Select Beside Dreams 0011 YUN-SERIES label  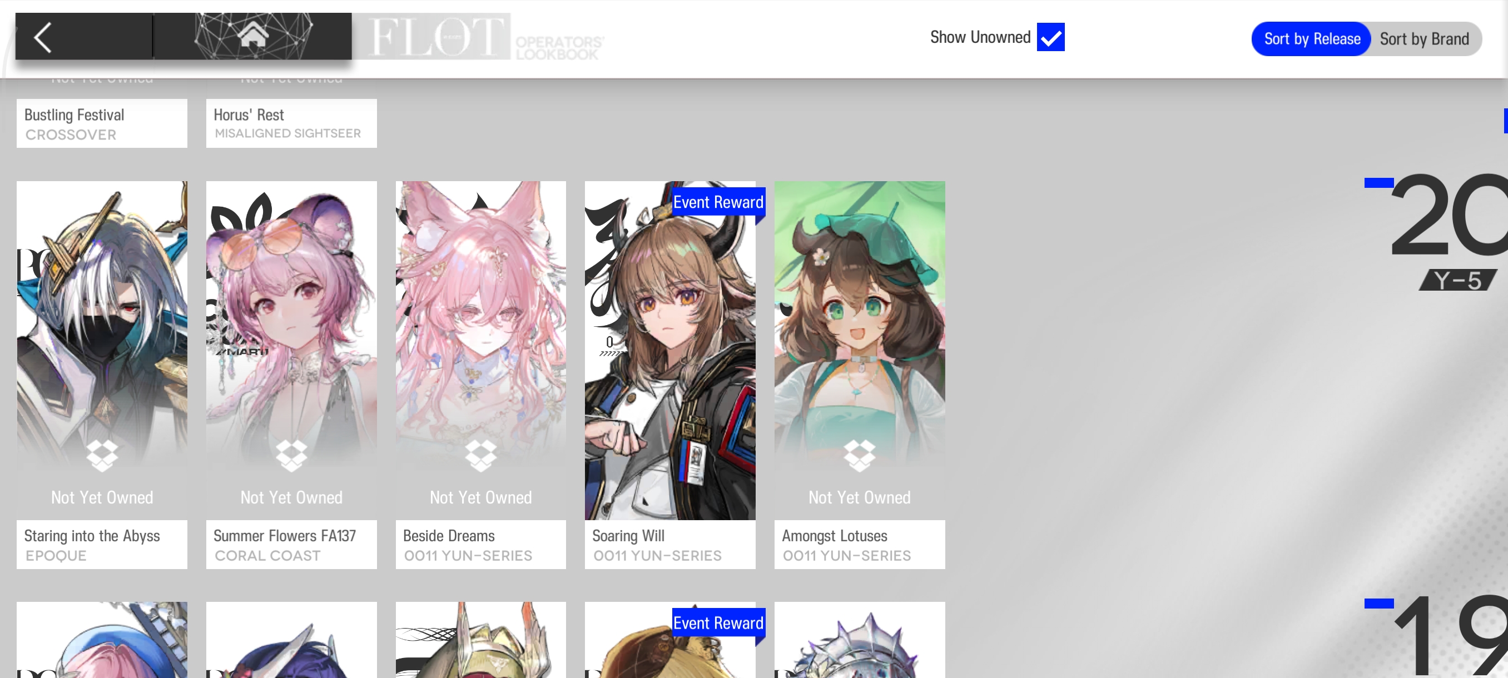pyautogui.click(x=480, y=545)
